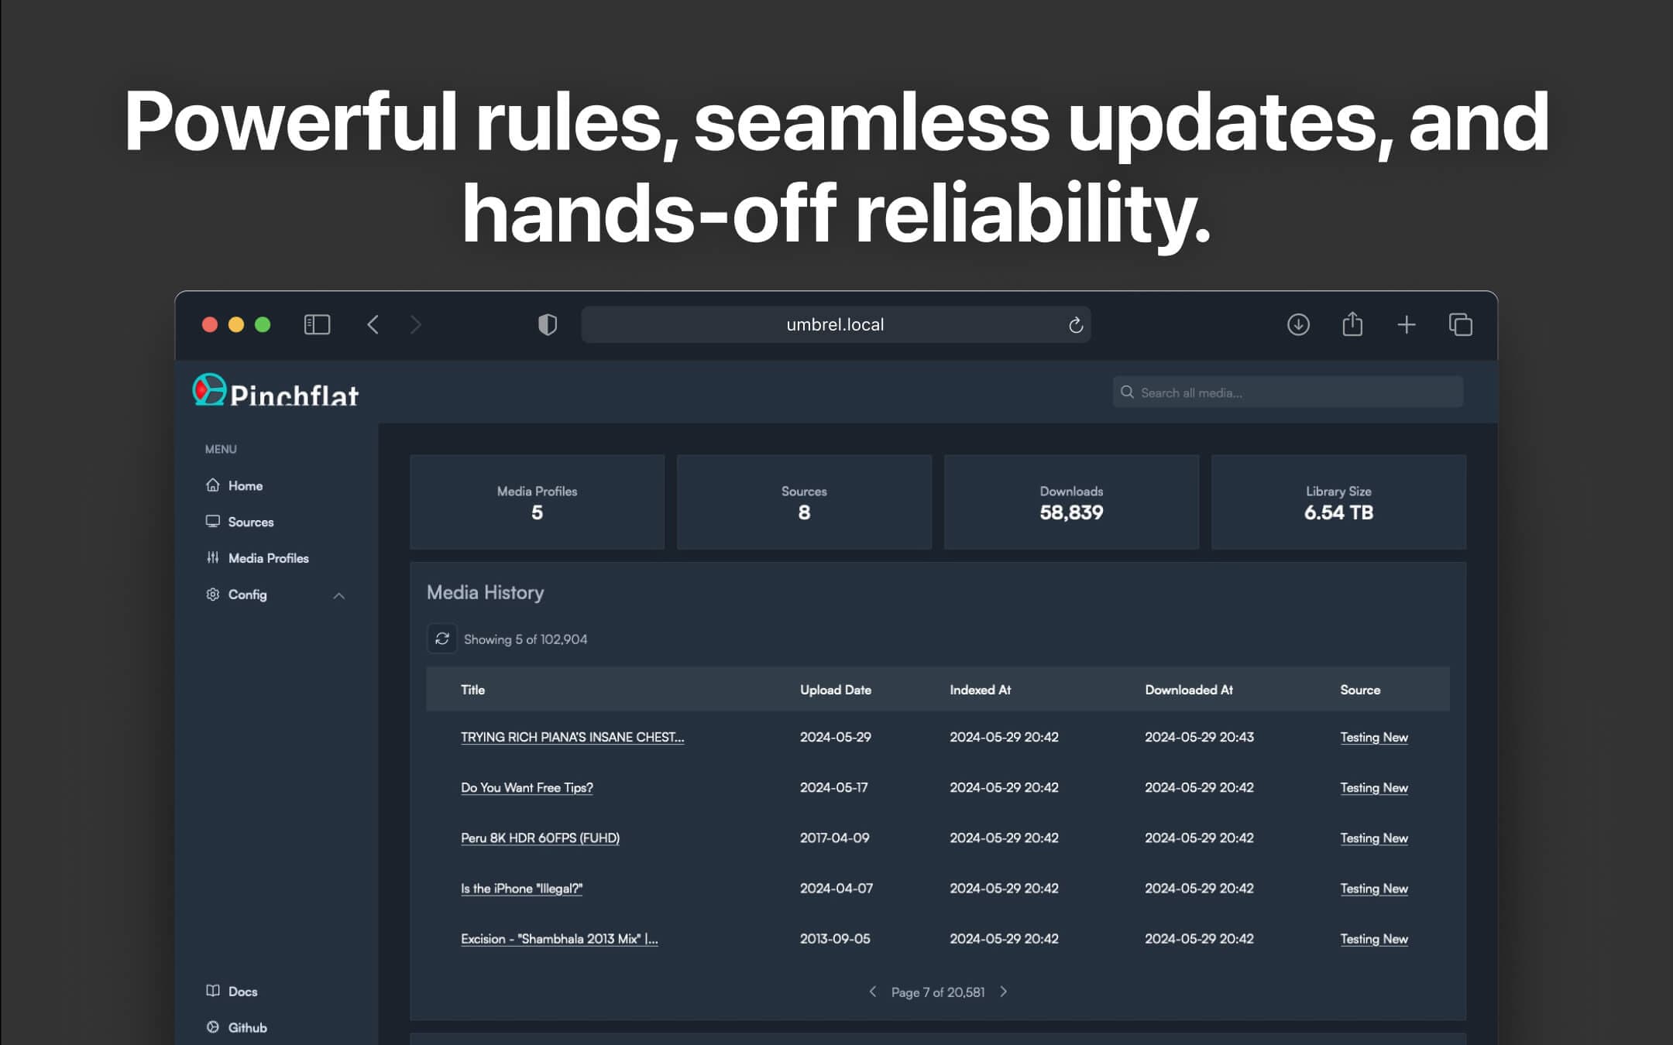The height and width of the screenshot is (1045, 1673).
Task: Open the Do You Want Free Tips? link
Action: [x=527, y=787]
